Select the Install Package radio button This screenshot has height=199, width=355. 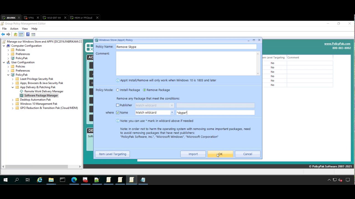[x=118, y=90]
